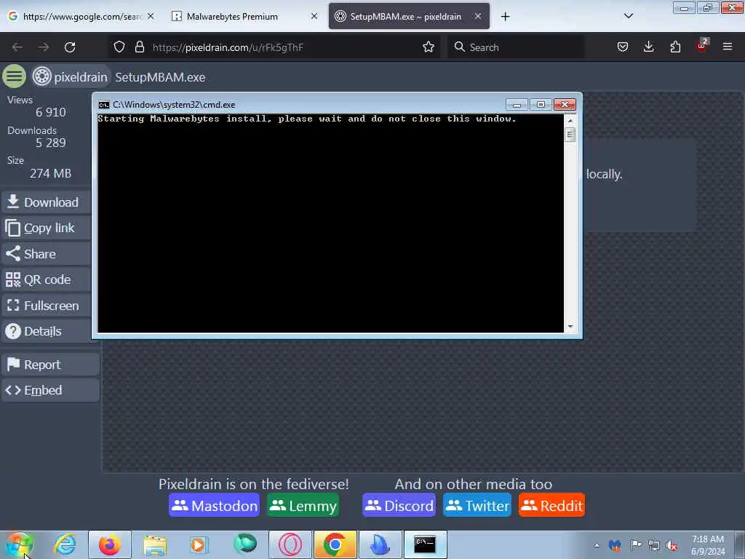Open muted volume tray icon
Viewport: 745px width, 559px height.
(672, 545)
